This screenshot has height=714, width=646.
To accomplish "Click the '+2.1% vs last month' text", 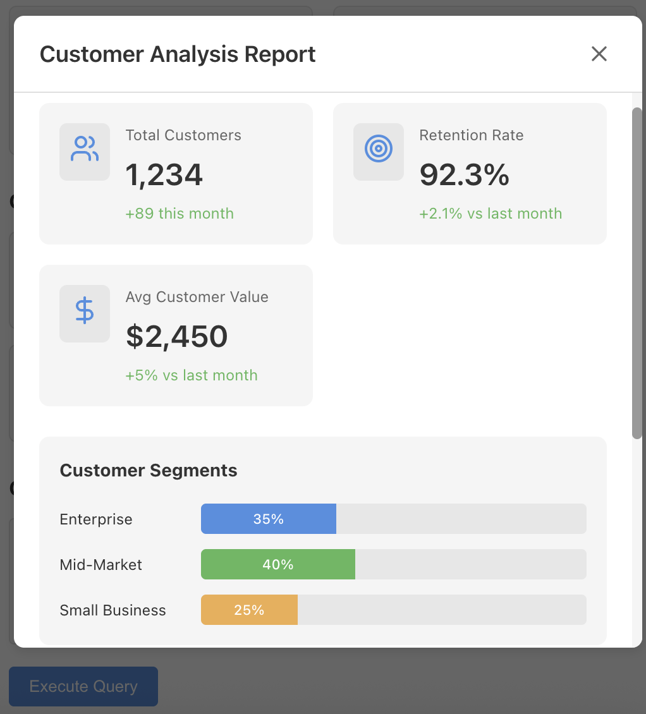I will click(491, 214).
